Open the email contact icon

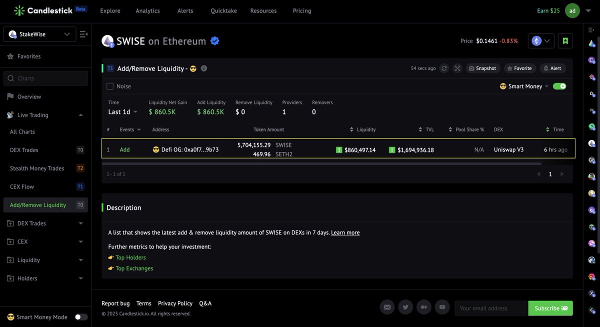pos(387,307)
